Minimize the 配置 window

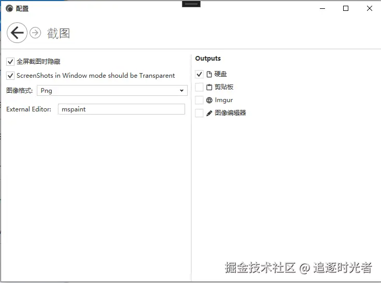pos(322,8)
